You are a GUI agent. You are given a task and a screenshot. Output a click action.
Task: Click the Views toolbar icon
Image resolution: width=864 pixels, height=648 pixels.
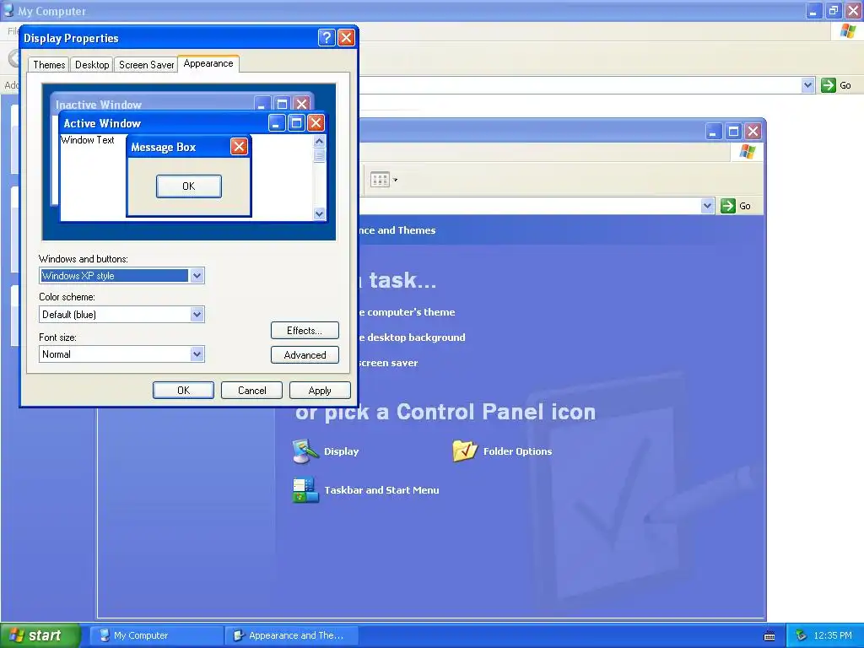click(380, 180)
